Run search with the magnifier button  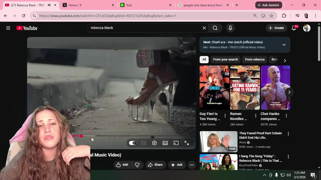pyautogui.click(x=215, y=28)
